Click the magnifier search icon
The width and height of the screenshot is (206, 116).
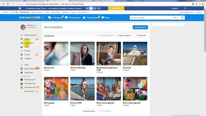tap(183, 17)
